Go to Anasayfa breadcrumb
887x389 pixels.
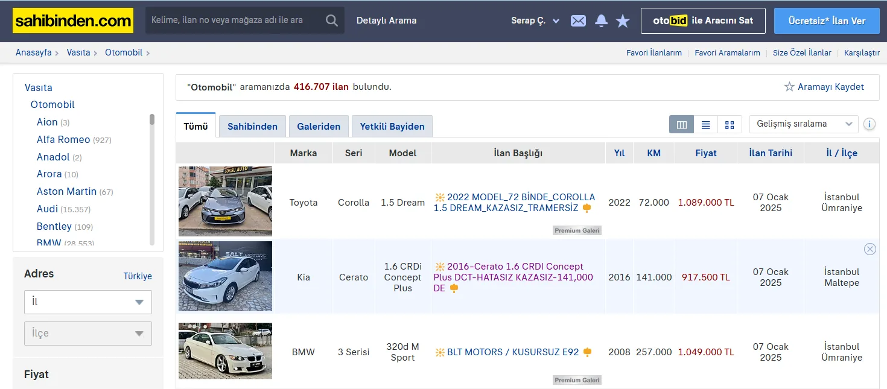[33, 52]
